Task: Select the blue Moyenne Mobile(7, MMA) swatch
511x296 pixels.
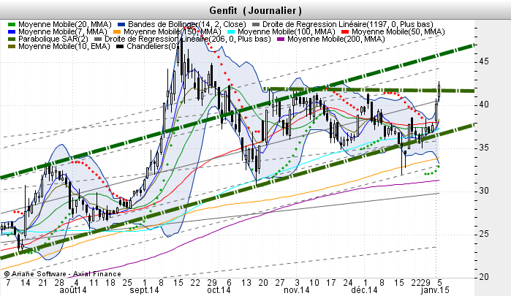Action: (x=12, y=32)
